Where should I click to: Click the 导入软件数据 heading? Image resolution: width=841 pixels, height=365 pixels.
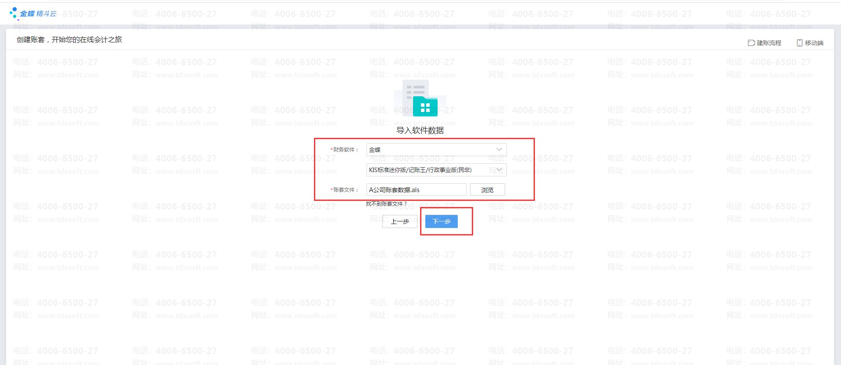pyautogui.click(x=420, y=130)
